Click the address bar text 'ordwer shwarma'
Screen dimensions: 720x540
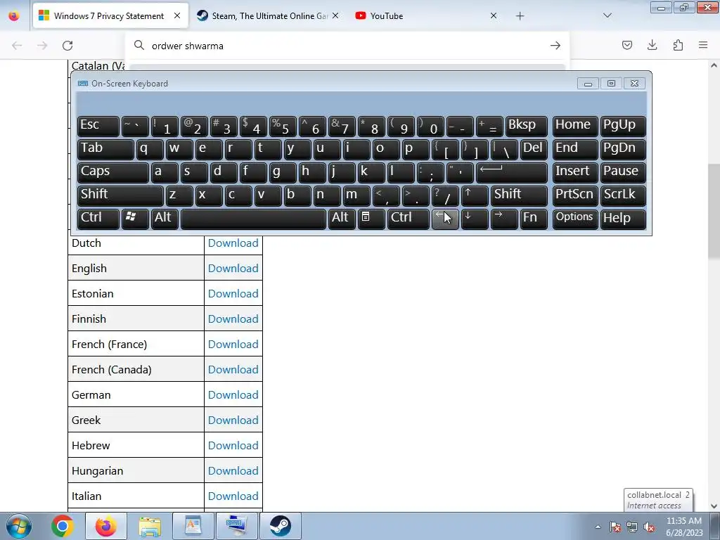point(188,46)
